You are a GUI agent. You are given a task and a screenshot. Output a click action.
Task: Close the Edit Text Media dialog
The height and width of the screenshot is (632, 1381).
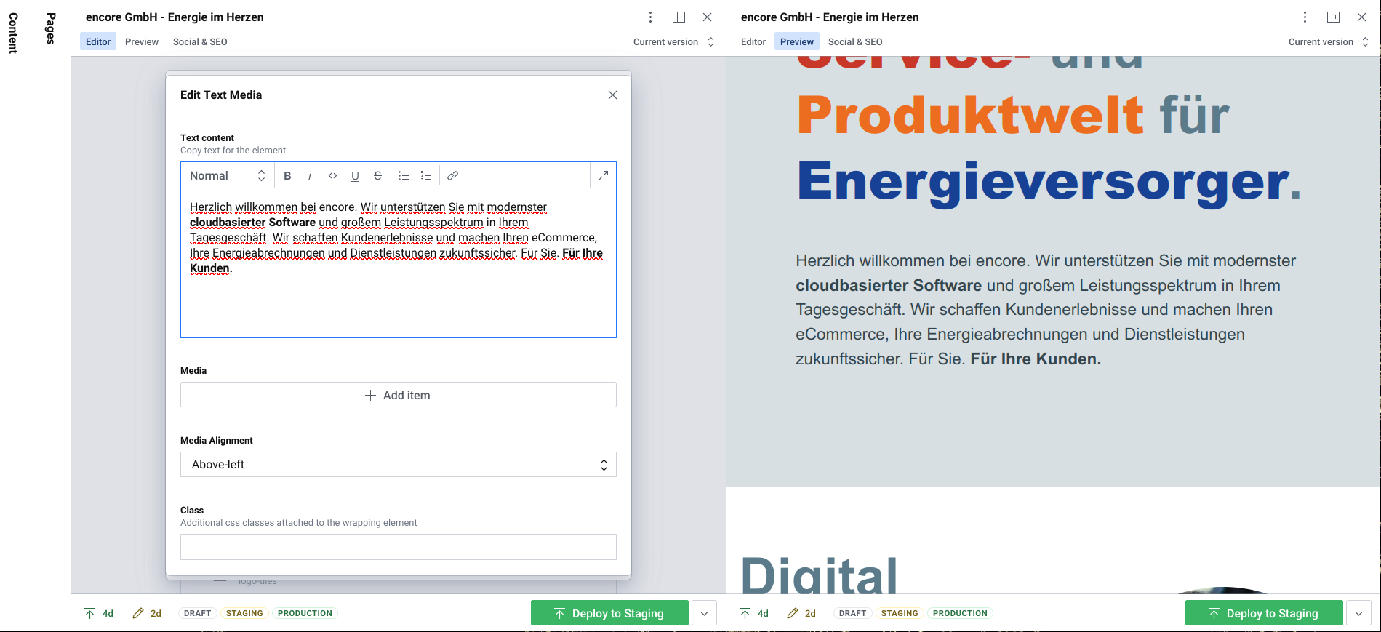(x=612, y=95)
